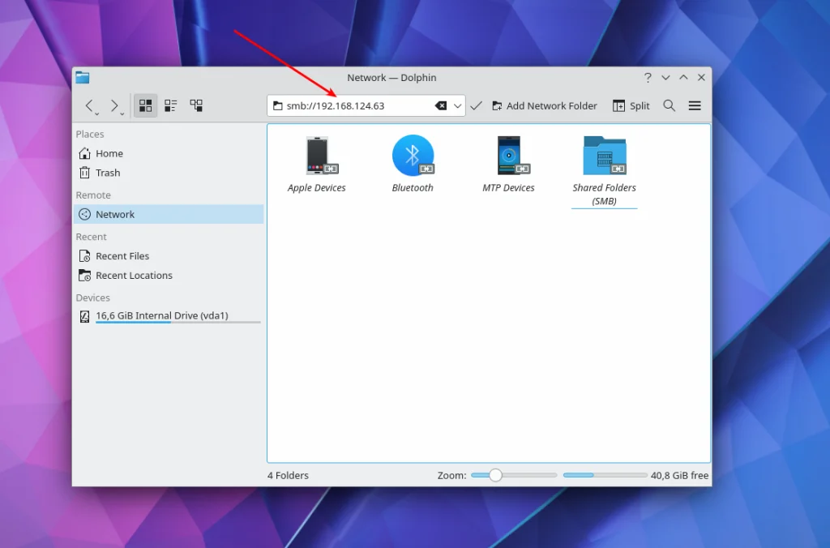Confirm the location with the checkmark icon
This screenshot has height=548, width=830.
(x=476, y=105)
